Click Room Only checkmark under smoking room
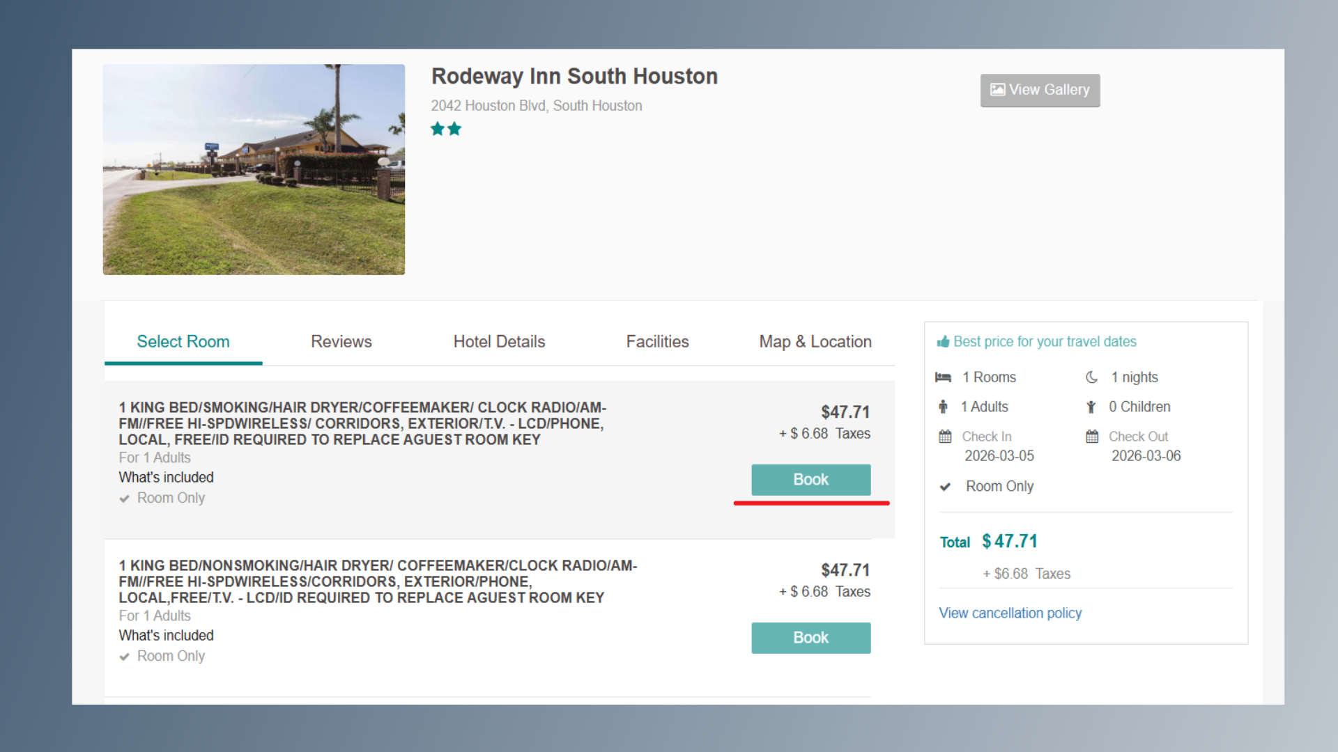Screen dimensions: 1338x752 [124, 499]
